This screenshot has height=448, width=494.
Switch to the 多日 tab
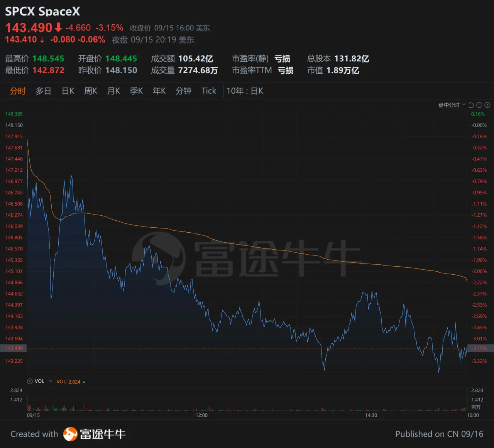click(x=43, y=91)
